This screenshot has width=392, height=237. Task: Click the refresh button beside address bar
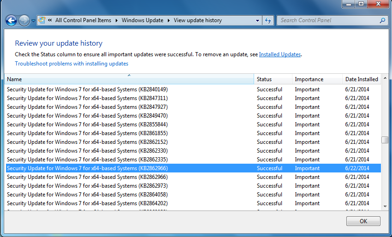pyautogui.click(x=268, y=20)
